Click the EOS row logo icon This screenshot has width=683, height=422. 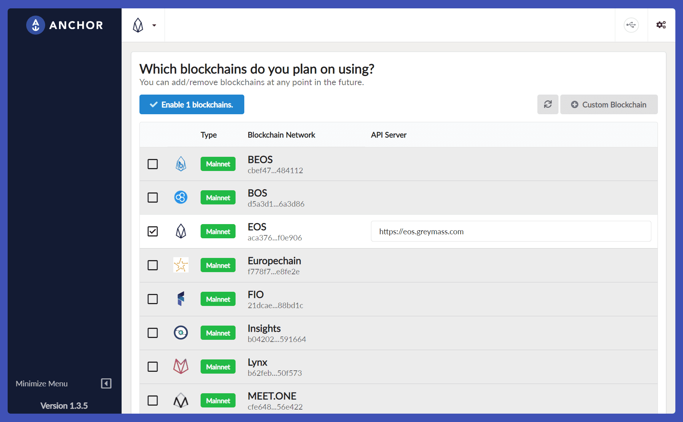pyautogui.click(x=181, y=231)
